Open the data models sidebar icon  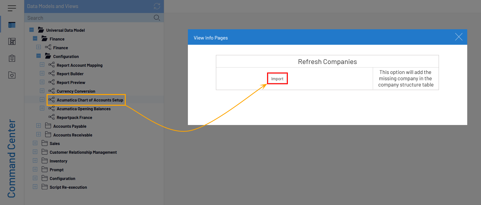tap(12, 25)
